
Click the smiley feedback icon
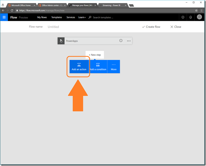coord(183,17)
